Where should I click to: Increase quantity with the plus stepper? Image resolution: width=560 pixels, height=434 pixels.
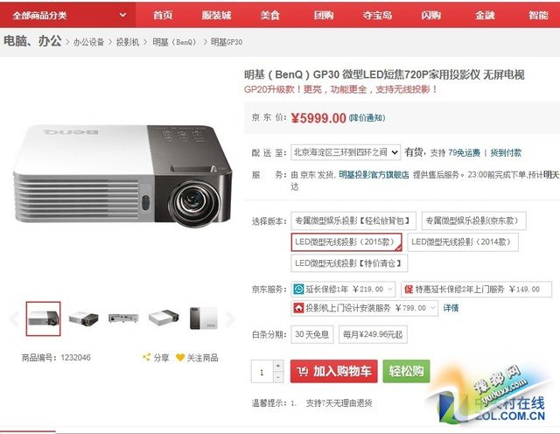click(x=278, y=366)
